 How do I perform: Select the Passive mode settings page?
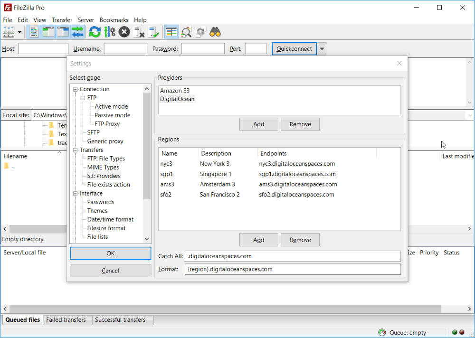pos(113,115)
